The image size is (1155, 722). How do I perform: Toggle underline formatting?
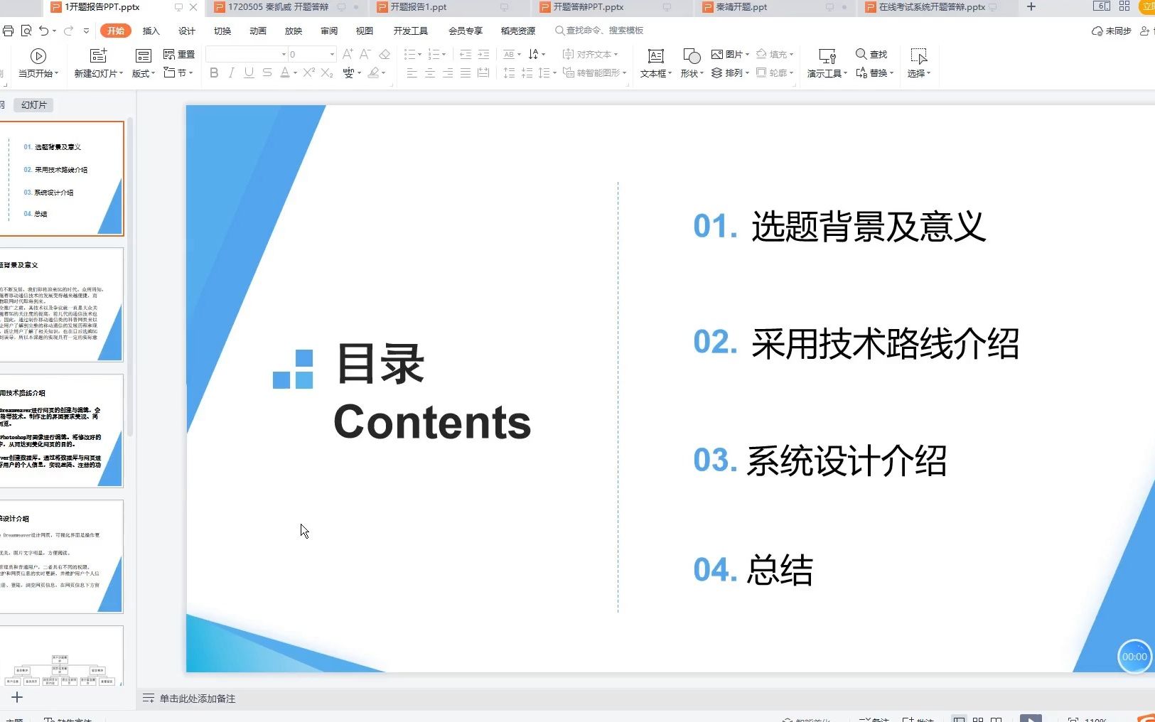coord(249,72)
